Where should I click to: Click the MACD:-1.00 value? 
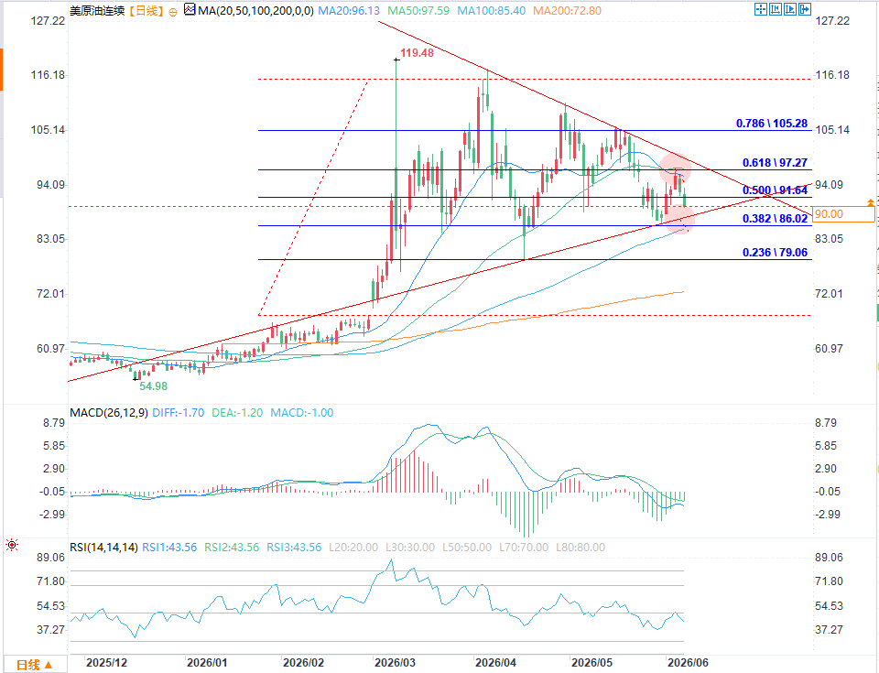tap(302, 413)
